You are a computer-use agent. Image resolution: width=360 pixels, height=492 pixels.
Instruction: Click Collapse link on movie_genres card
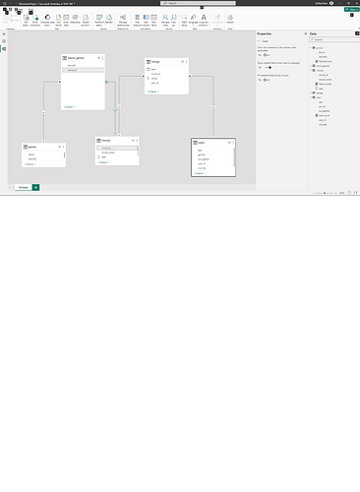(x=70, y=107)
